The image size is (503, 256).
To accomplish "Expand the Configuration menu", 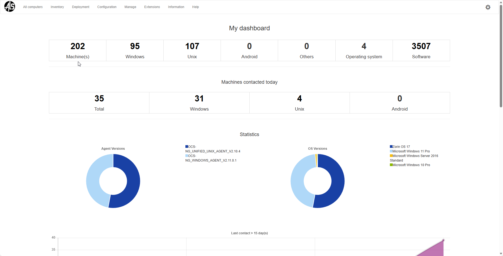I will click(107, 7).
